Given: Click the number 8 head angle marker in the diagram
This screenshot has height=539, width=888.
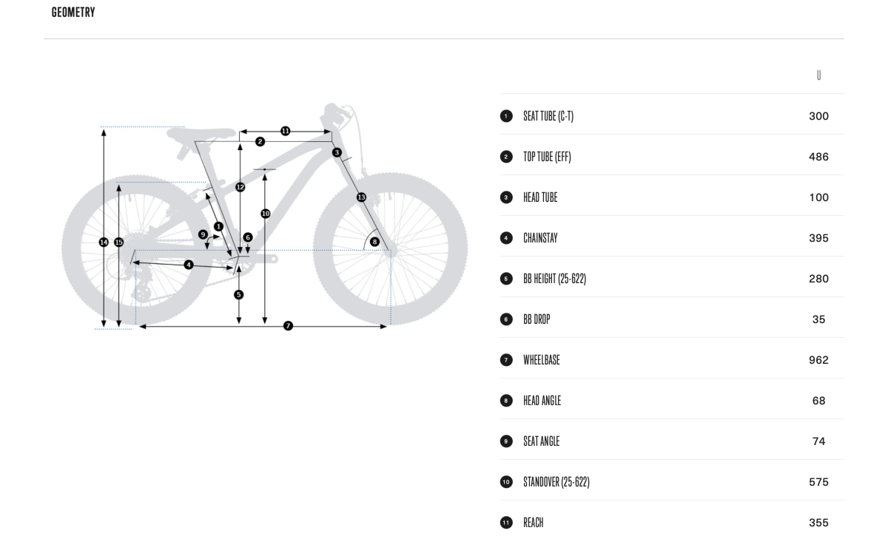Looking at the screenshot, I should pyautogui.click(x=374, y=242).
